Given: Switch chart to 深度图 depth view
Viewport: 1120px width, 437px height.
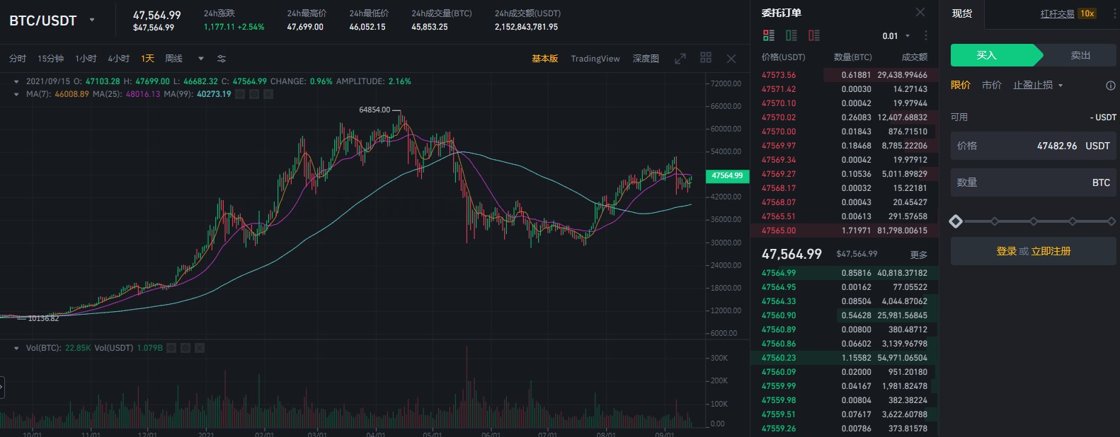Looking at the screenshot, I should (x=646, y=59).
